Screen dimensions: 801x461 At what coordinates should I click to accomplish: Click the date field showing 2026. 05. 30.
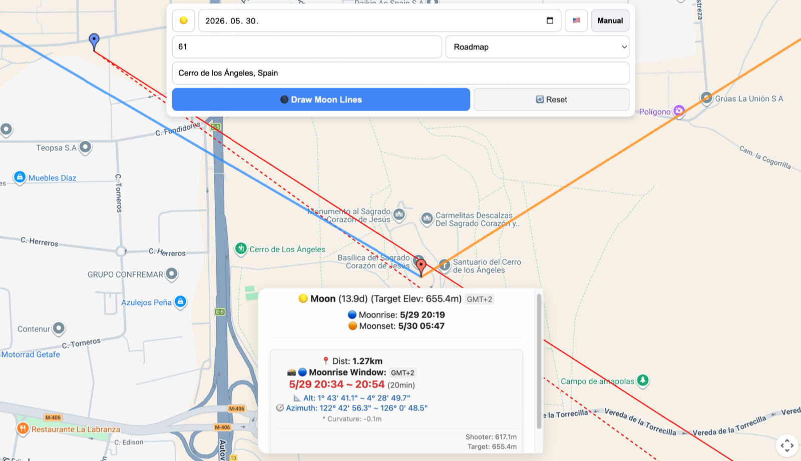(x=379, y=21)
